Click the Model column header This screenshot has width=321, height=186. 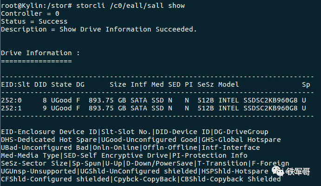pyautogui.click(x=229, y=84)
